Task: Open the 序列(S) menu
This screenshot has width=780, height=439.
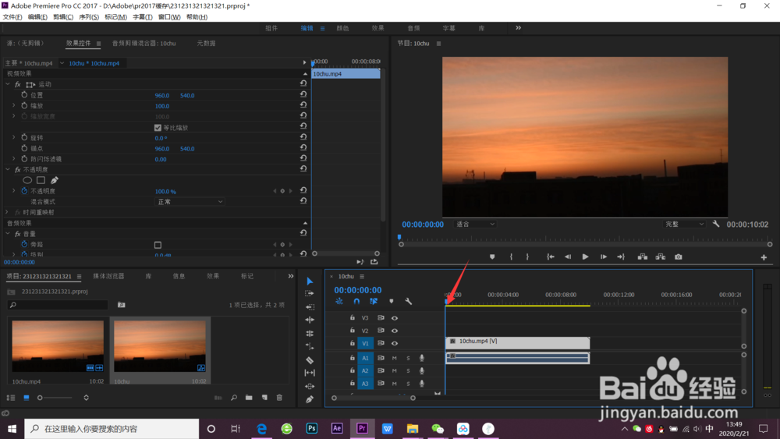Action: (x=88, y=17)
